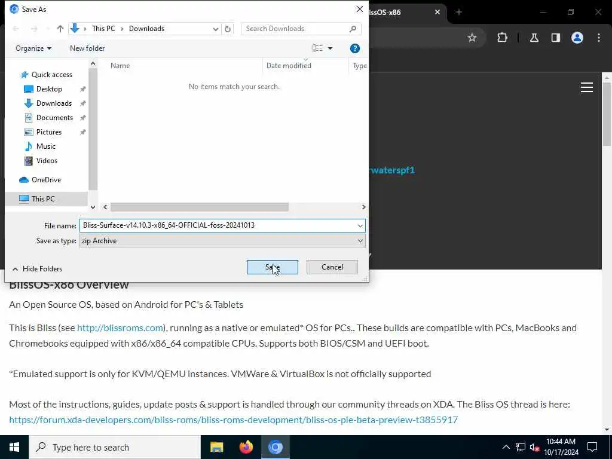Create a New folder
Viewport: 612px width, 459px height.
click(87, 48)
